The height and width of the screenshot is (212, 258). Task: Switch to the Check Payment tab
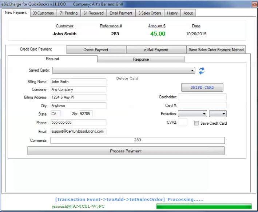(x=96, y=50)
